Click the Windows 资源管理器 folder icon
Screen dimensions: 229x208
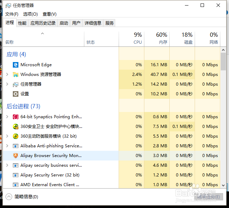pos(16,75)
